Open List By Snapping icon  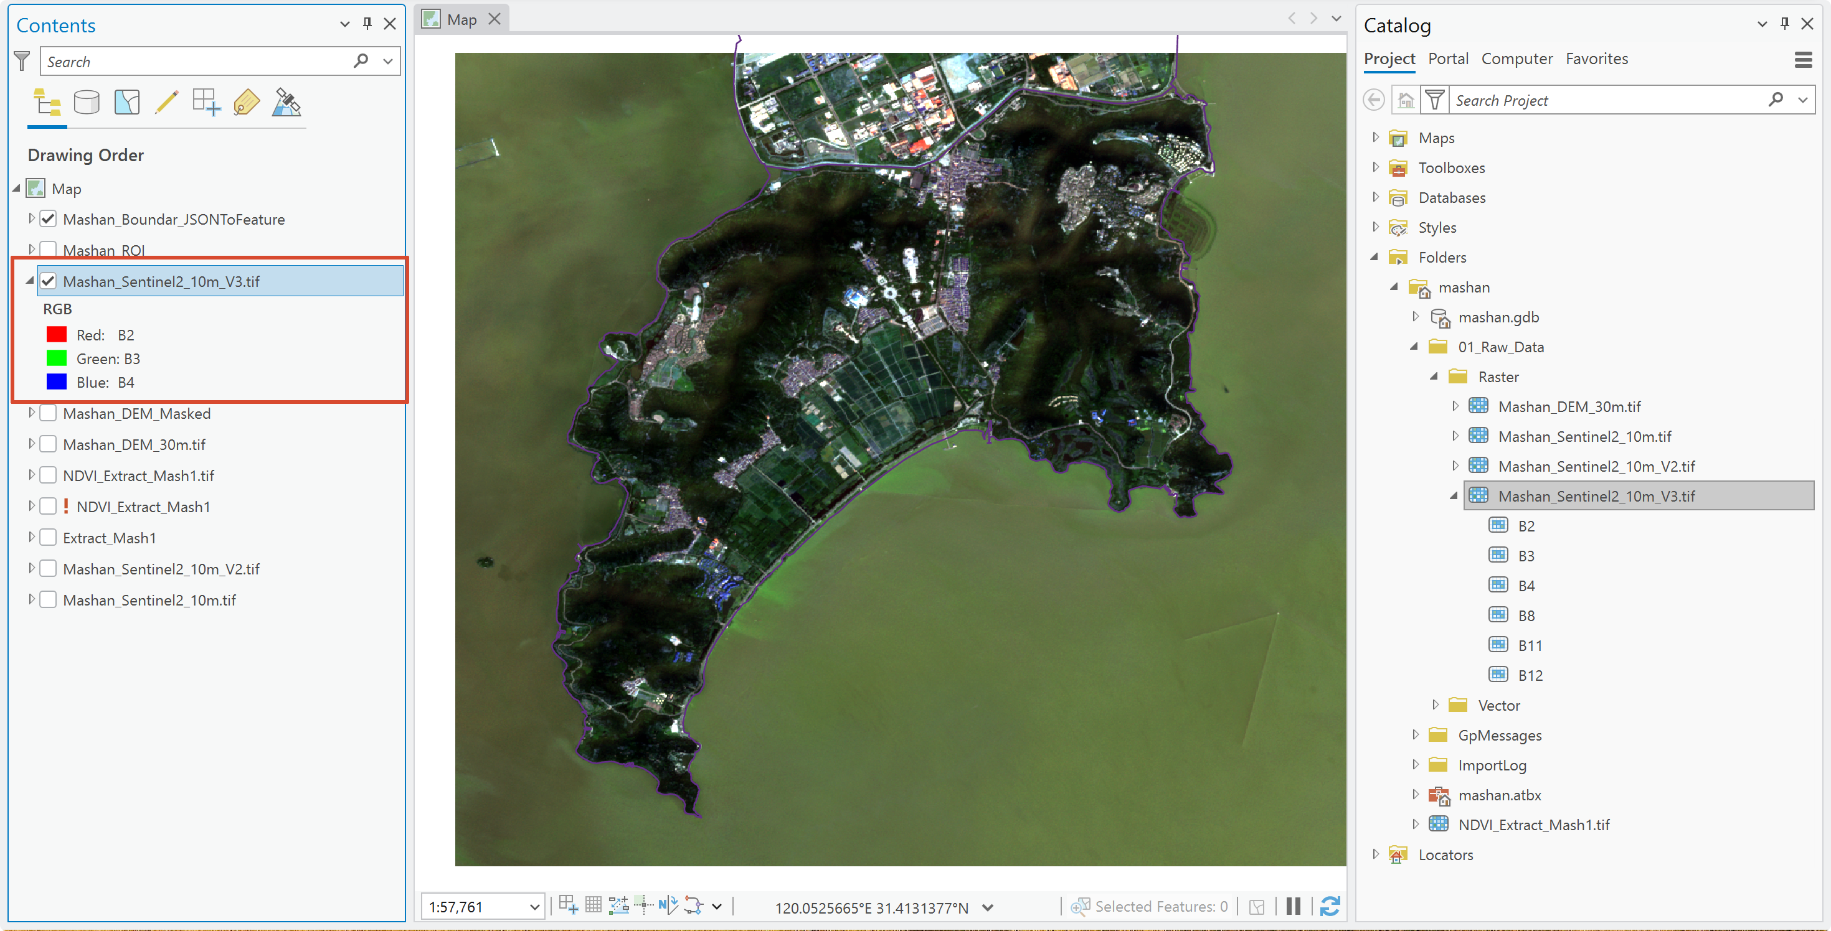pos(207,103)
